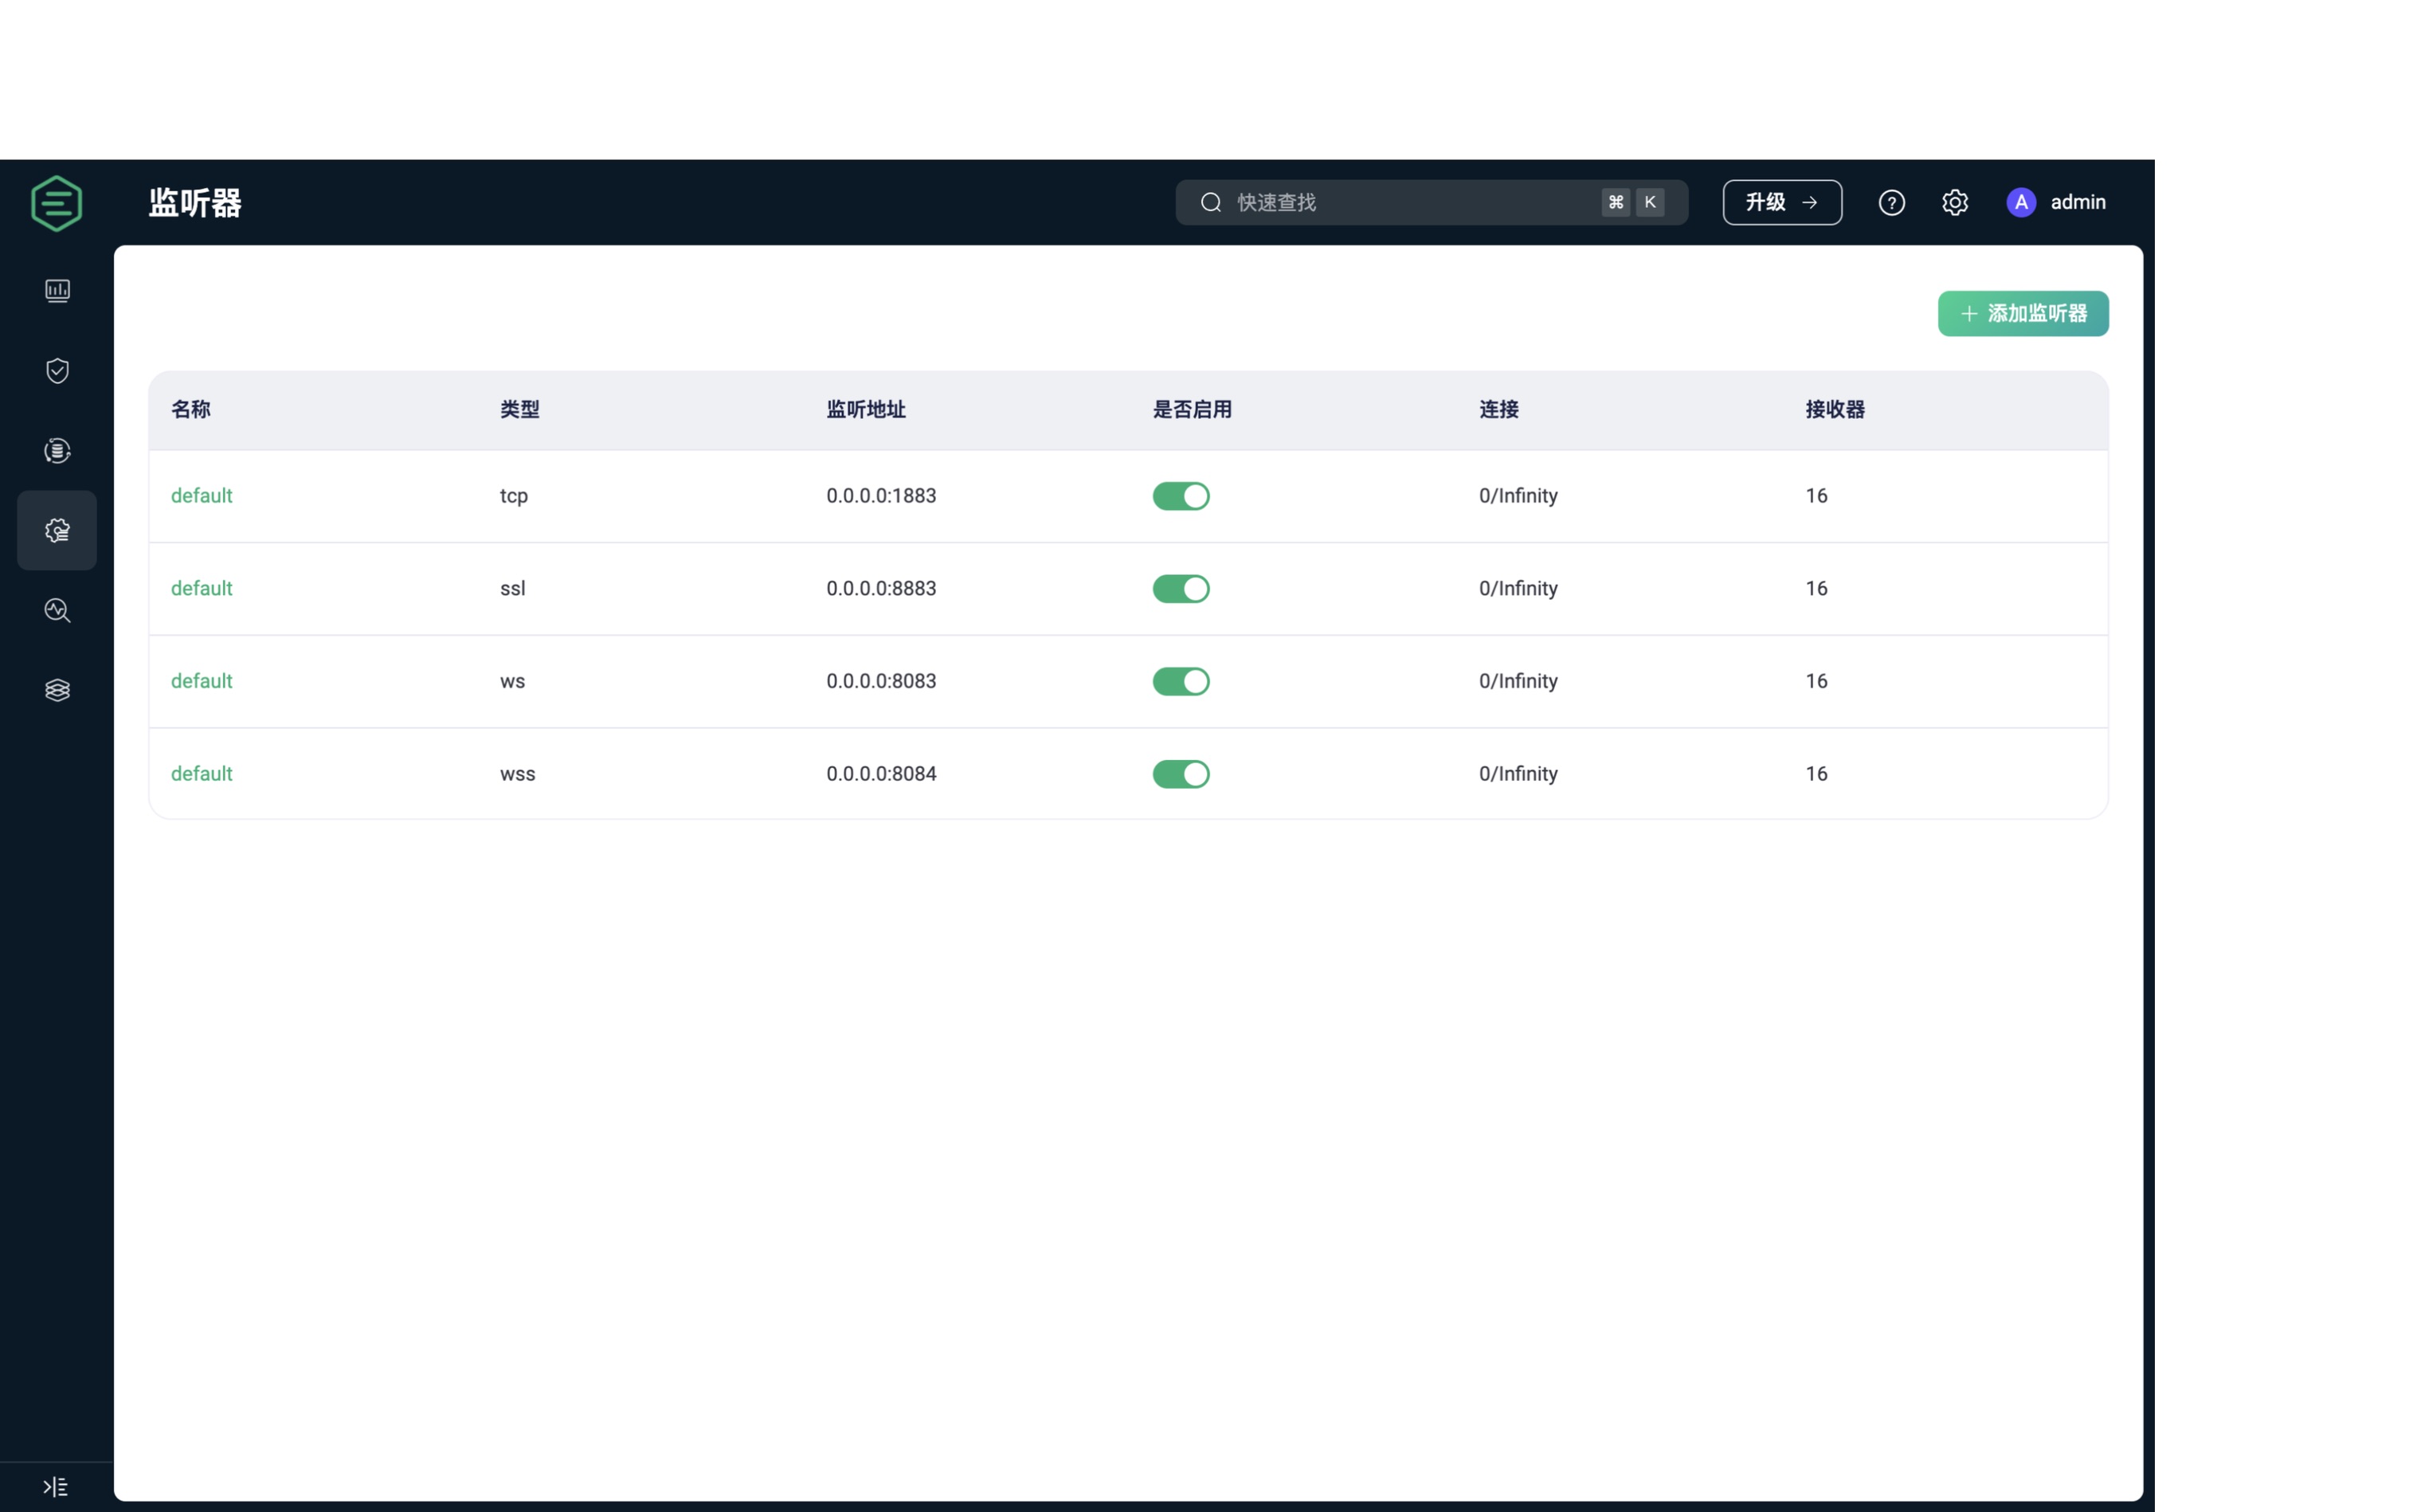Image resolution: width=2409 pixels, height=1512 pixels.
Task: Click the 名称 column header
Action: [x=190, y=410]
